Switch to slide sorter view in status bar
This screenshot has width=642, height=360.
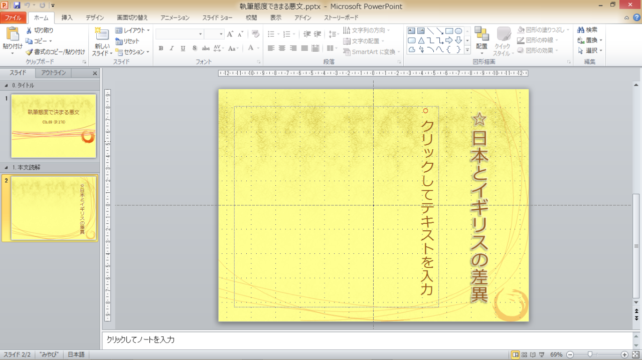(x=524, y=354)
